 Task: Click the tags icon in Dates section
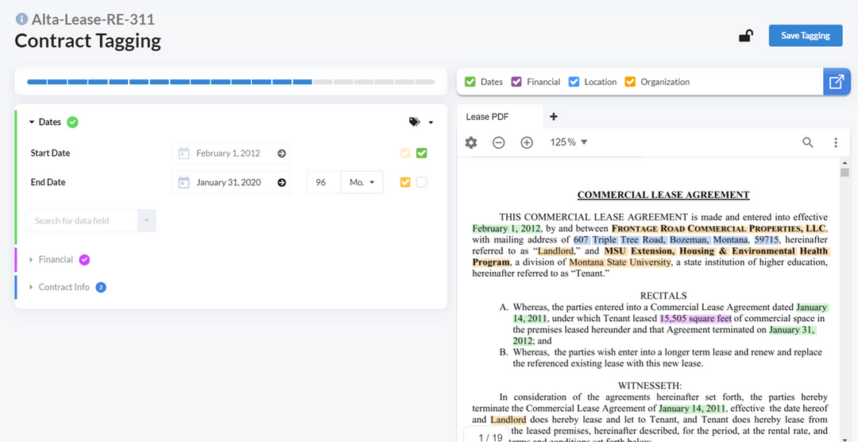pos(415,122)
